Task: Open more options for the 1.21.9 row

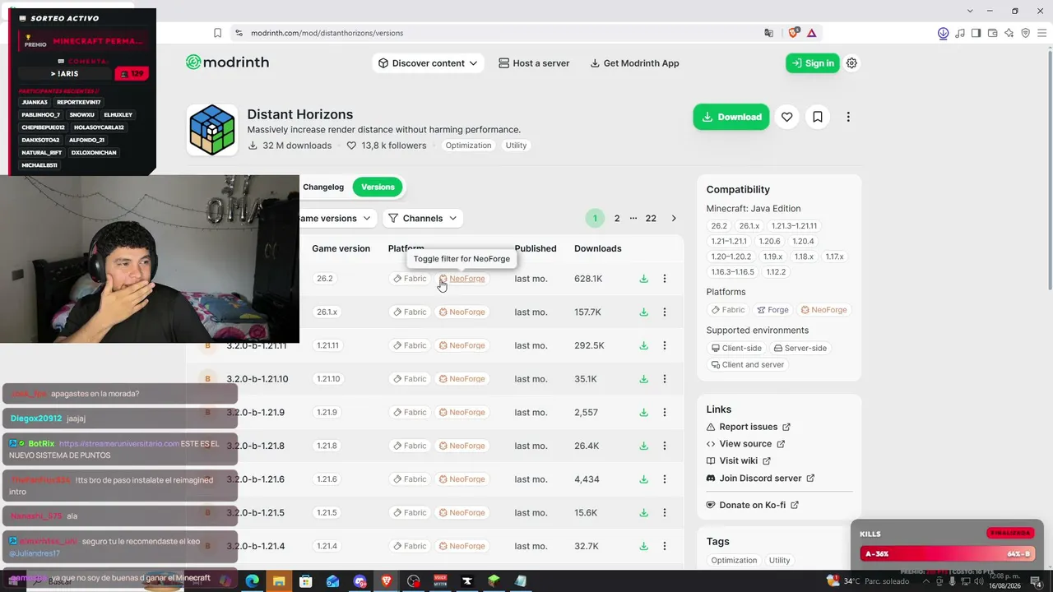Action: coord(665,413)
